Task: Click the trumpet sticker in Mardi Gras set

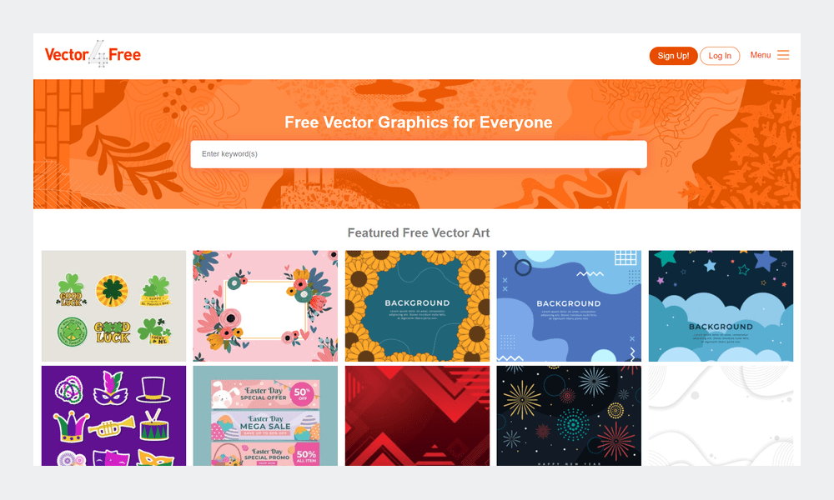Action: (x=111, y=426)
